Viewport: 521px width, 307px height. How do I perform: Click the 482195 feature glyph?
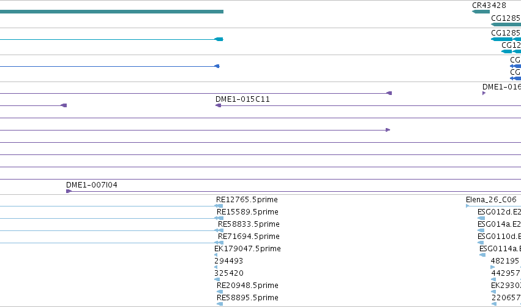tap(493, 267)
